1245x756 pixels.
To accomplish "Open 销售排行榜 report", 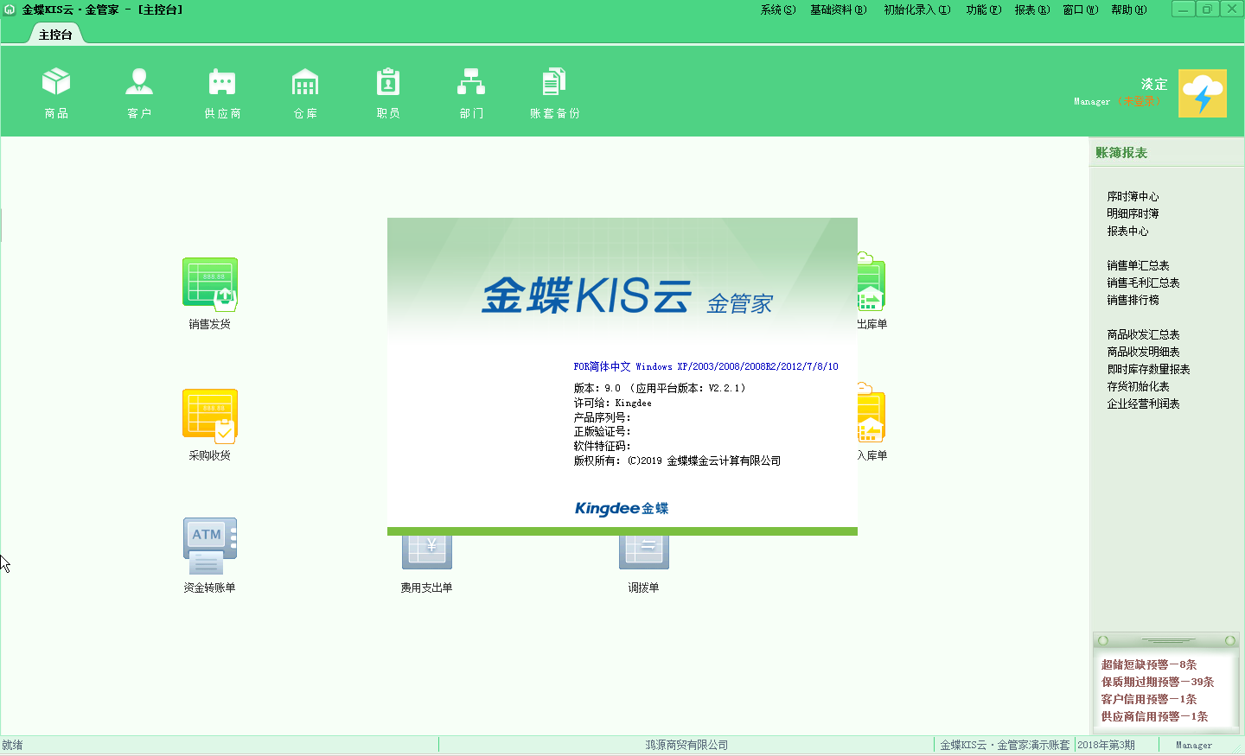I will (1133, 300).
